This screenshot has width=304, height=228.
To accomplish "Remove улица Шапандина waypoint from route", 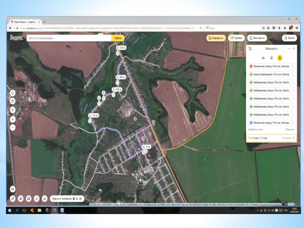I will pyautogui.click(x=292, y=74).
